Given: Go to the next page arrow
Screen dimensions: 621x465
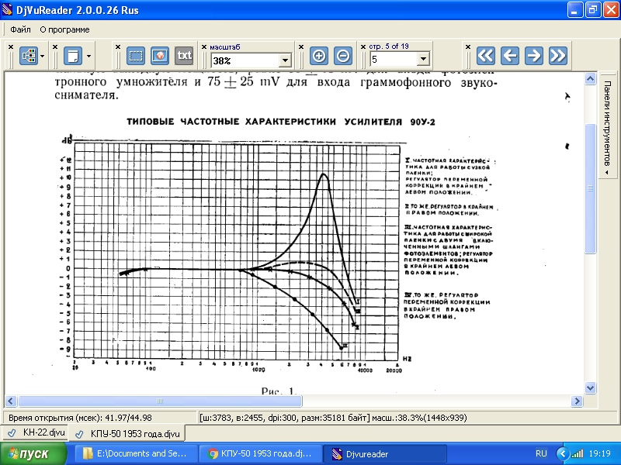Looking at the screenshot, I should tap(534, 55).
